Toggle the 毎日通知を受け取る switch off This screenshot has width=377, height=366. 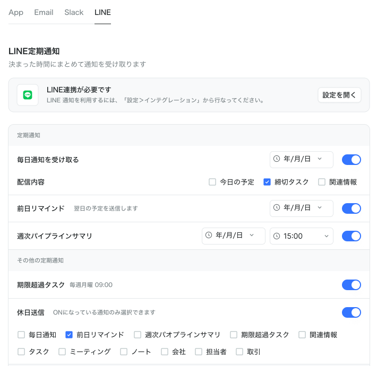point(352,160)
